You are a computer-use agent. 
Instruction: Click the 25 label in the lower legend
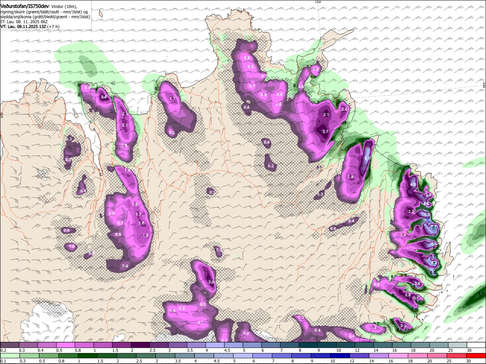click(450, 361)
